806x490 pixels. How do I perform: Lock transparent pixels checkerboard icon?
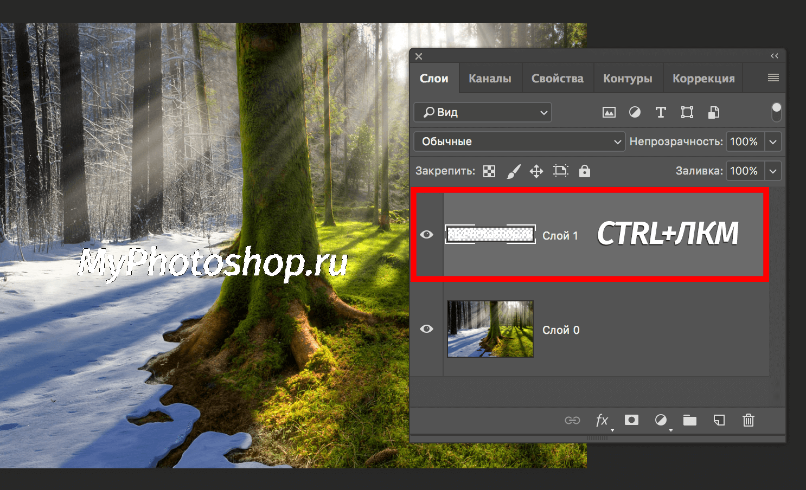pos(489,171)
